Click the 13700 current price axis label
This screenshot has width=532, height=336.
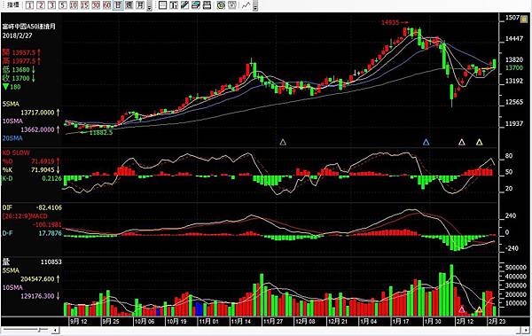[514, 68]
